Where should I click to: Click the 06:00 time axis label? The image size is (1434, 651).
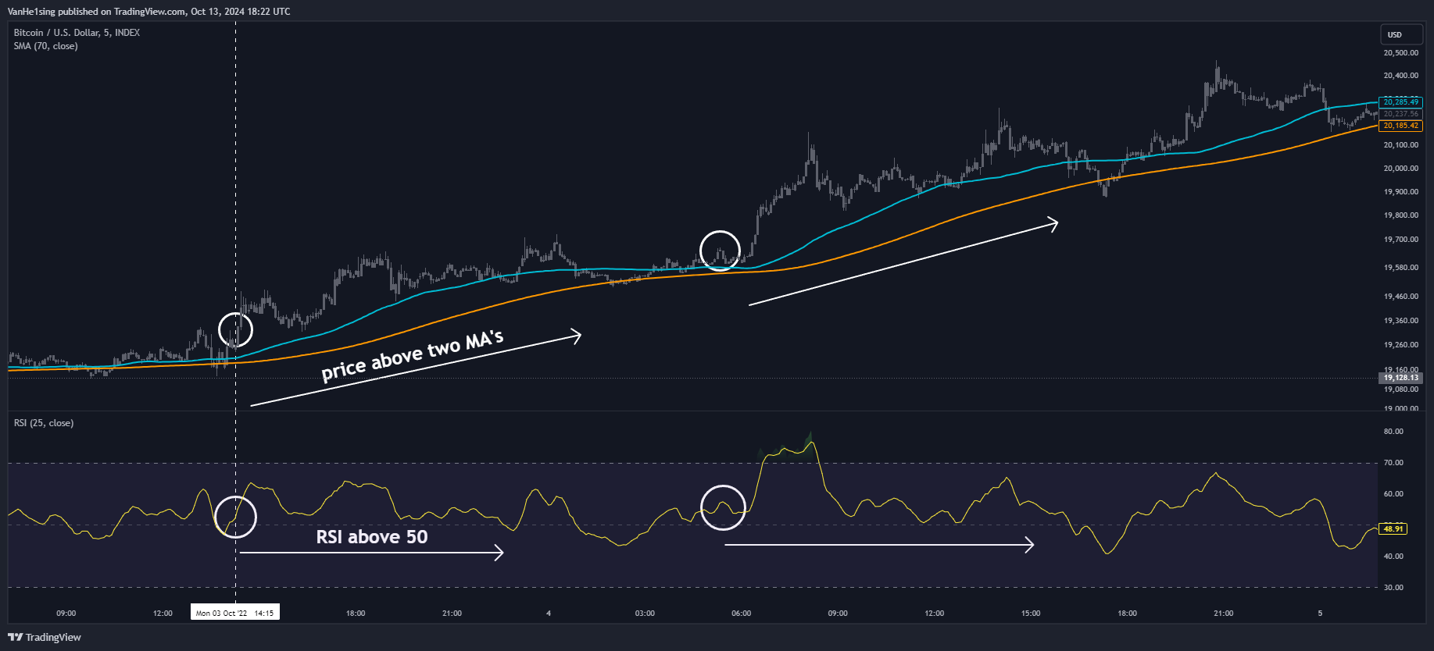pos(742,614)
